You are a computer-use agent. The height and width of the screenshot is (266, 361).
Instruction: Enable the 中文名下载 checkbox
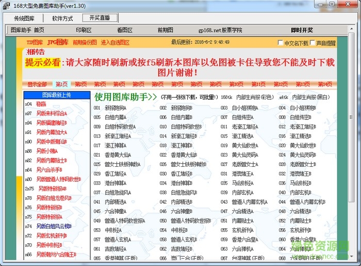(x=281, y=43)
